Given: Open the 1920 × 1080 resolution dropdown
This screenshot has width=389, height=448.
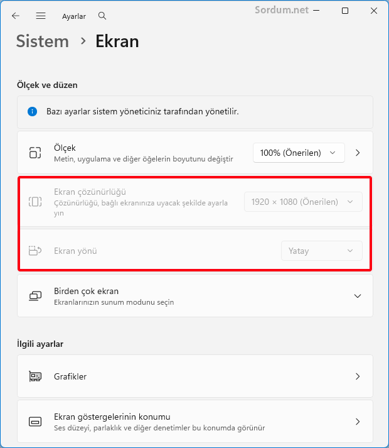Looking at the screenshot, I should 303,202.
